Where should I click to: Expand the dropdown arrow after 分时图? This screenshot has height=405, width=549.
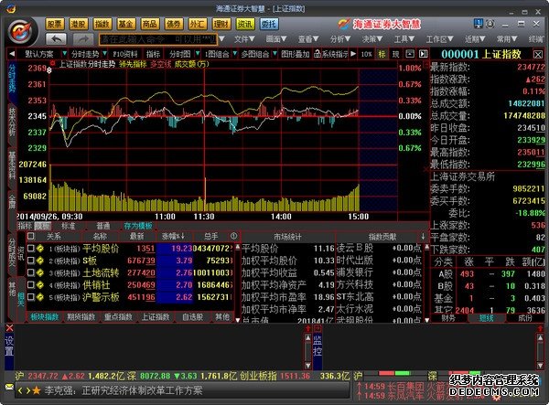coord(198,54)
